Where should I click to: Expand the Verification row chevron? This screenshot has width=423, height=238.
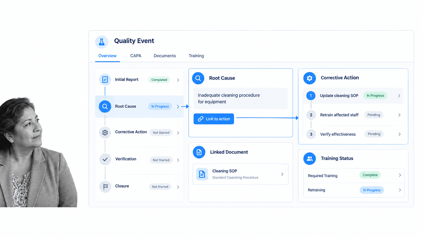click(178, 160)
